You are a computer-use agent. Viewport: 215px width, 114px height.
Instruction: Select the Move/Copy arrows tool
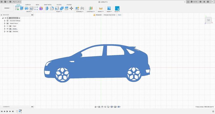(x=71, y=8)
